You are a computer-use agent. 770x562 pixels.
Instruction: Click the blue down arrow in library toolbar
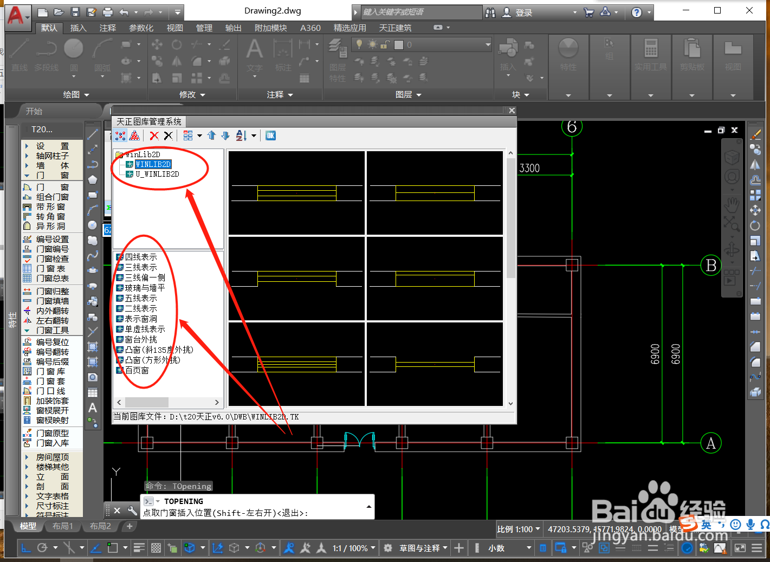(225, 135)
